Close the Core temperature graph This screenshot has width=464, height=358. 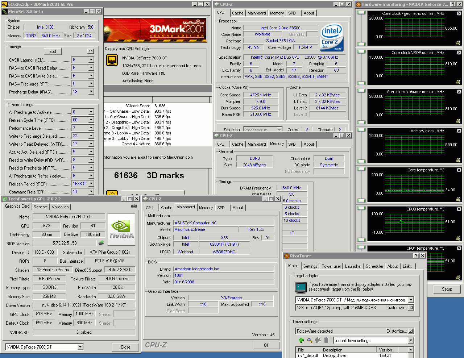459,170
